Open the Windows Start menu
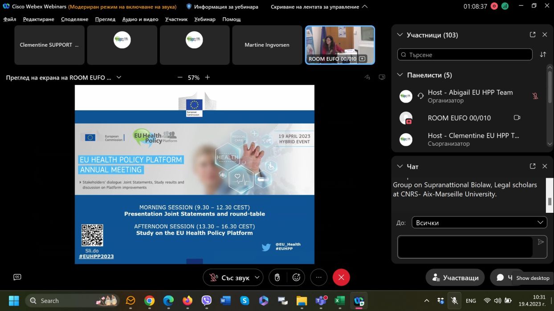 [x=14, y=301]
